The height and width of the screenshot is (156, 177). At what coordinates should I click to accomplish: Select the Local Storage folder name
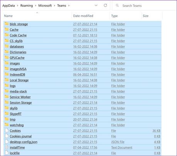[x=19, y=80]
